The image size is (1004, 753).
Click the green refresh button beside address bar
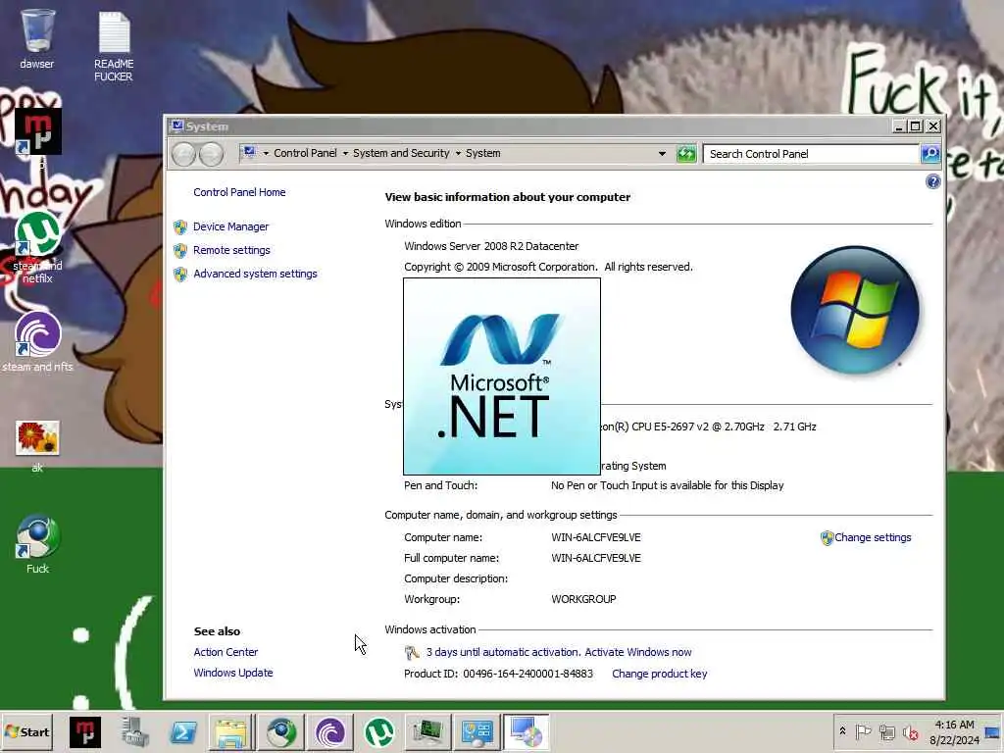pyautogui.click(x=686, y=154)
